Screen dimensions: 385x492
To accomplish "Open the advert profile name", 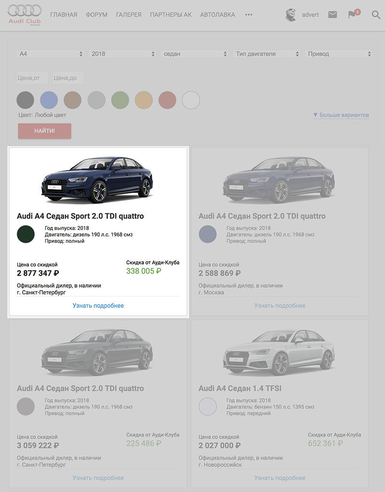I will (310, 15).
